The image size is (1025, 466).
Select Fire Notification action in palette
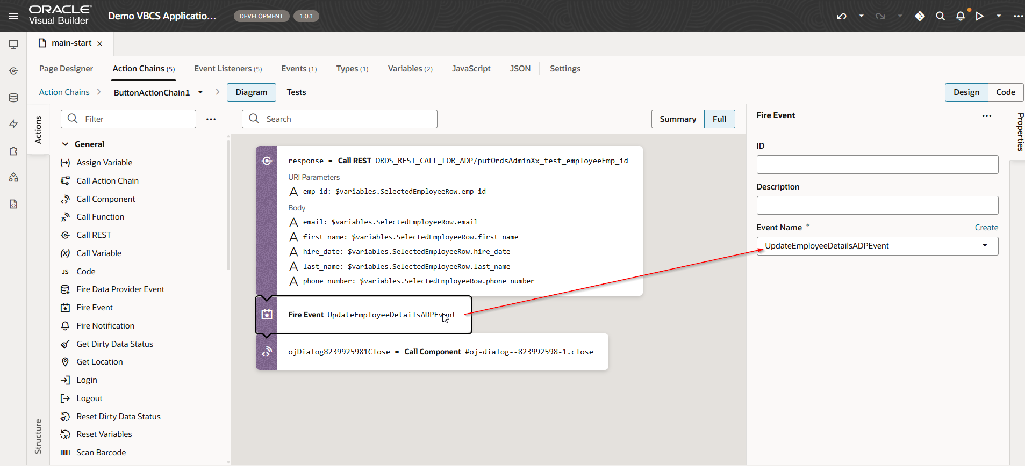coord(105,326)
